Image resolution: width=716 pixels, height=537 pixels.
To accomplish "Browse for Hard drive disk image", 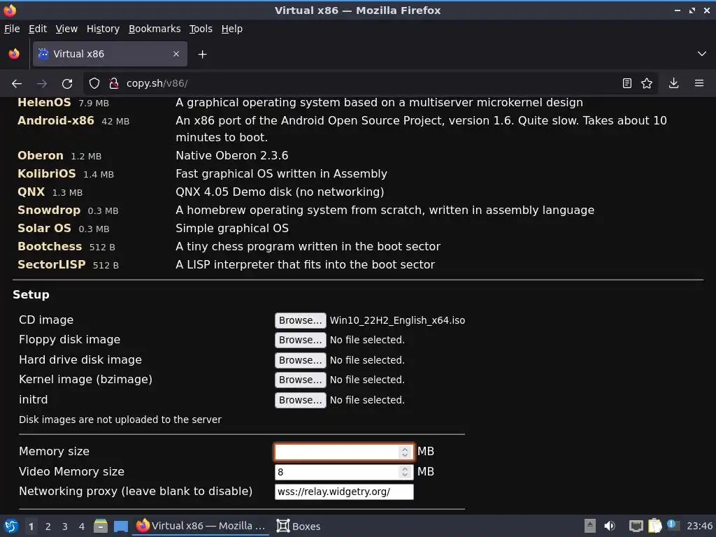I will click(301, 360).
